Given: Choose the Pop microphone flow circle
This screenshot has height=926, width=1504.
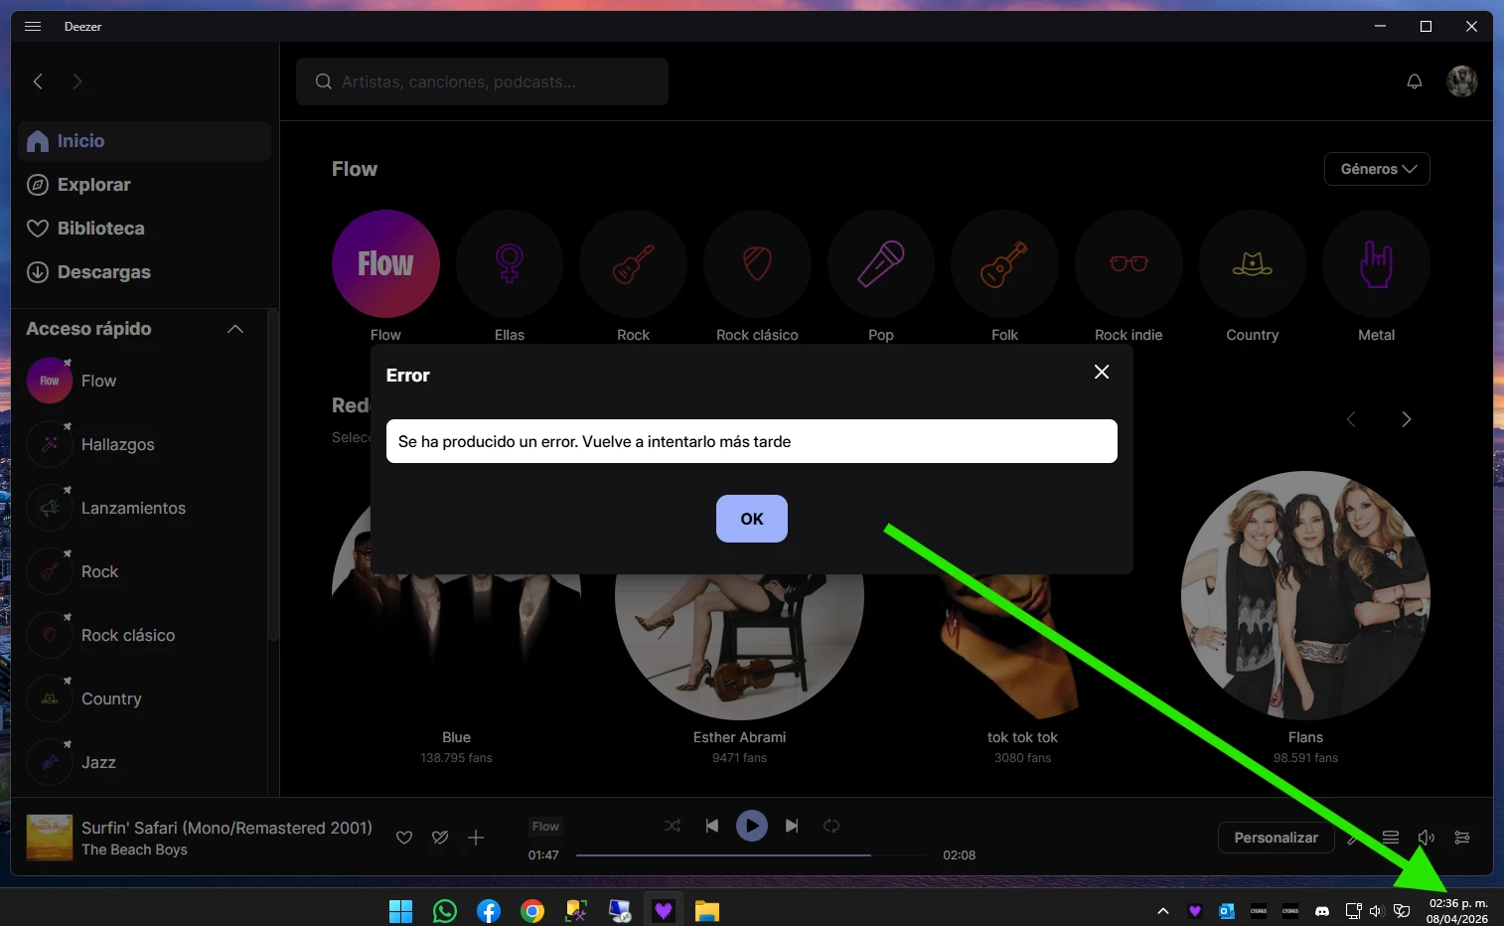Looking at the screenshot, I should point(881,263).
